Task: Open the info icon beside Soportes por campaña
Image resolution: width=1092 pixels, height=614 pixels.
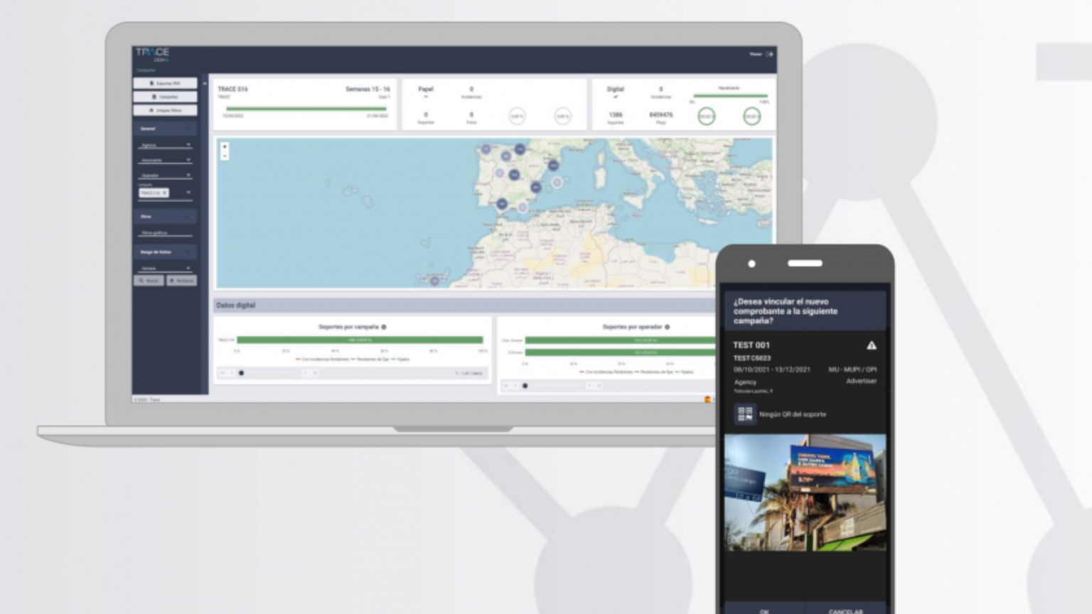Action: [384, 327]
